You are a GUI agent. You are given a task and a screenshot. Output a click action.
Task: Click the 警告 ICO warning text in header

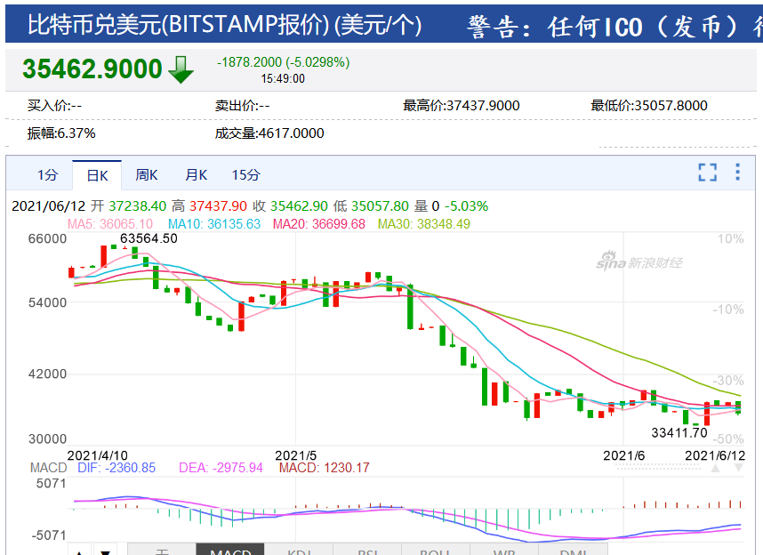point(614,27)
